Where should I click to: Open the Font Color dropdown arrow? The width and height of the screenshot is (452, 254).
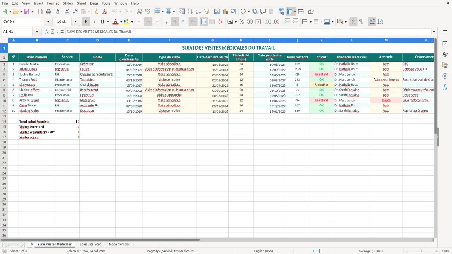(x=121, y=22)
